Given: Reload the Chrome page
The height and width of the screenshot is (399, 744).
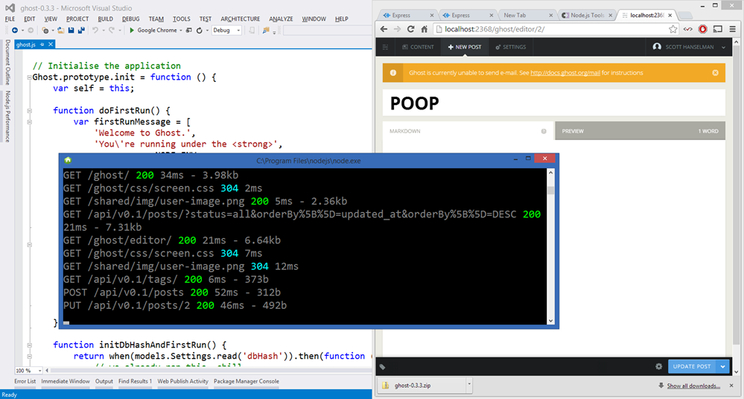Looking at the screenshot, I should tap(410, 29).
